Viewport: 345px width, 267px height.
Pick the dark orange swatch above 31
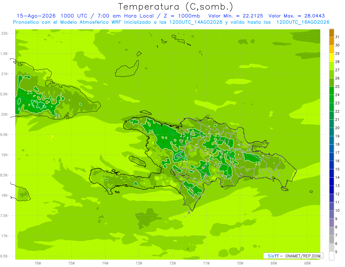click(x=331, y=33)
